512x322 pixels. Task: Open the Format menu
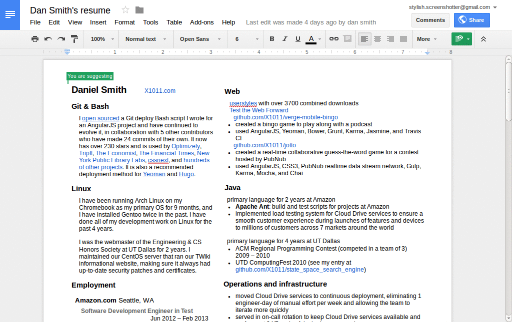(x=124, y=22)
